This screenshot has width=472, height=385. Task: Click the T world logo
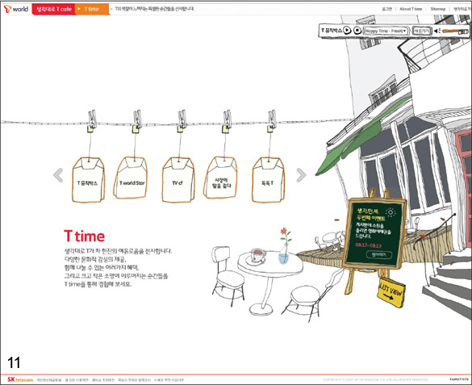16,9
